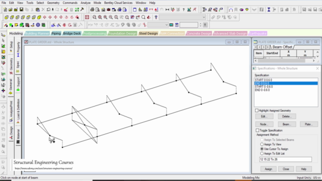Select the Beams Cursor tool
322x181 pixels.
4,40
